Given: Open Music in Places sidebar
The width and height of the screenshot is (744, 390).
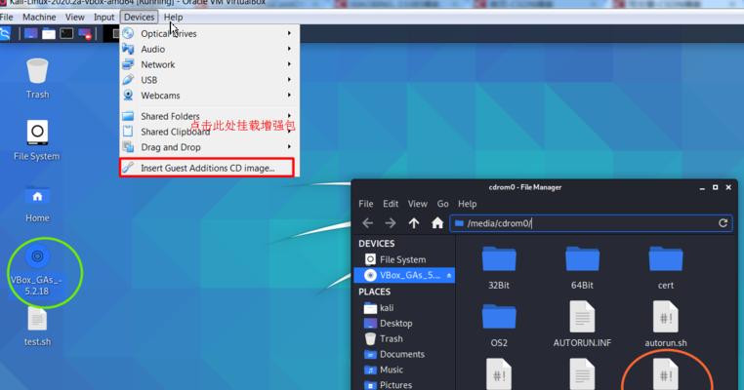Looking at the screenshot, I should pos(404,370).
